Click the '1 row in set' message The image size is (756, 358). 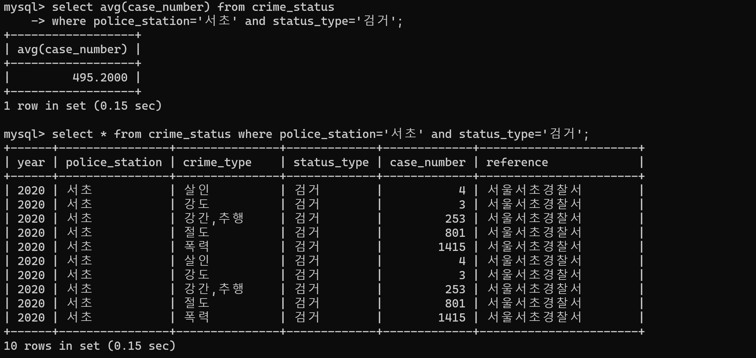83,106
